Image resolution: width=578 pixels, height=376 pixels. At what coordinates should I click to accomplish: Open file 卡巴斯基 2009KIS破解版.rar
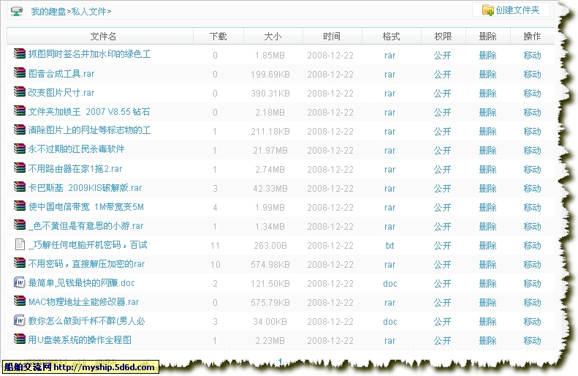point(85,187)
